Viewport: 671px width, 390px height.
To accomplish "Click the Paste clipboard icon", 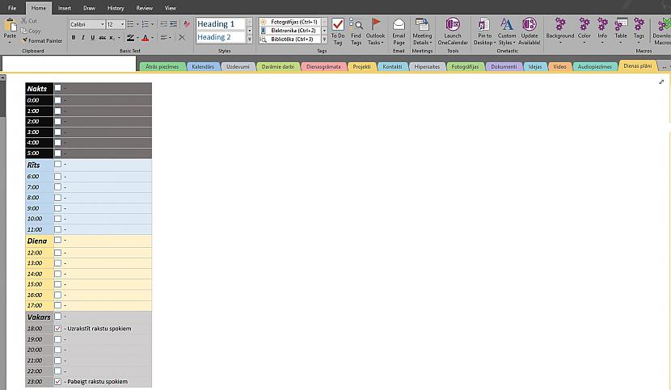I will 10,25.
